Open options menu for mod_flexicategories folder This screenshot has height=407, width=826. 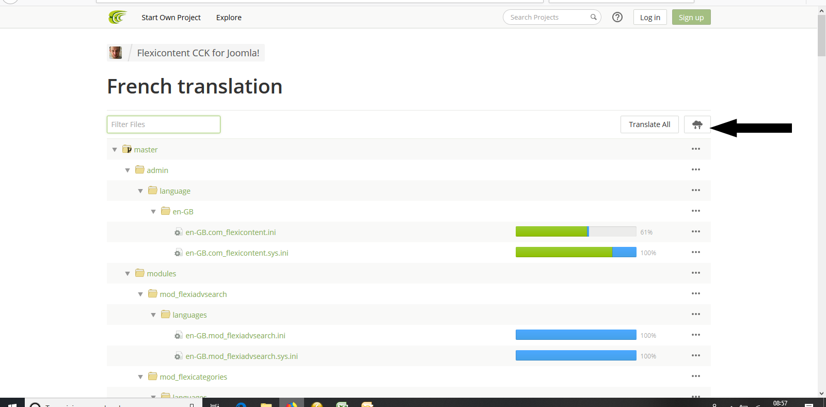pyautogui.click(x=696, y=376)
